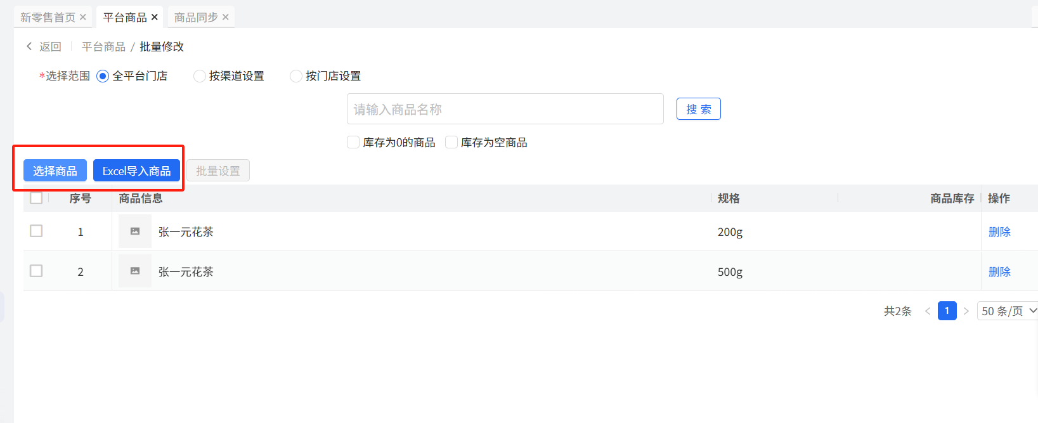
Task: Click the image placeholder for 200g row
Action: click(135, 231)
